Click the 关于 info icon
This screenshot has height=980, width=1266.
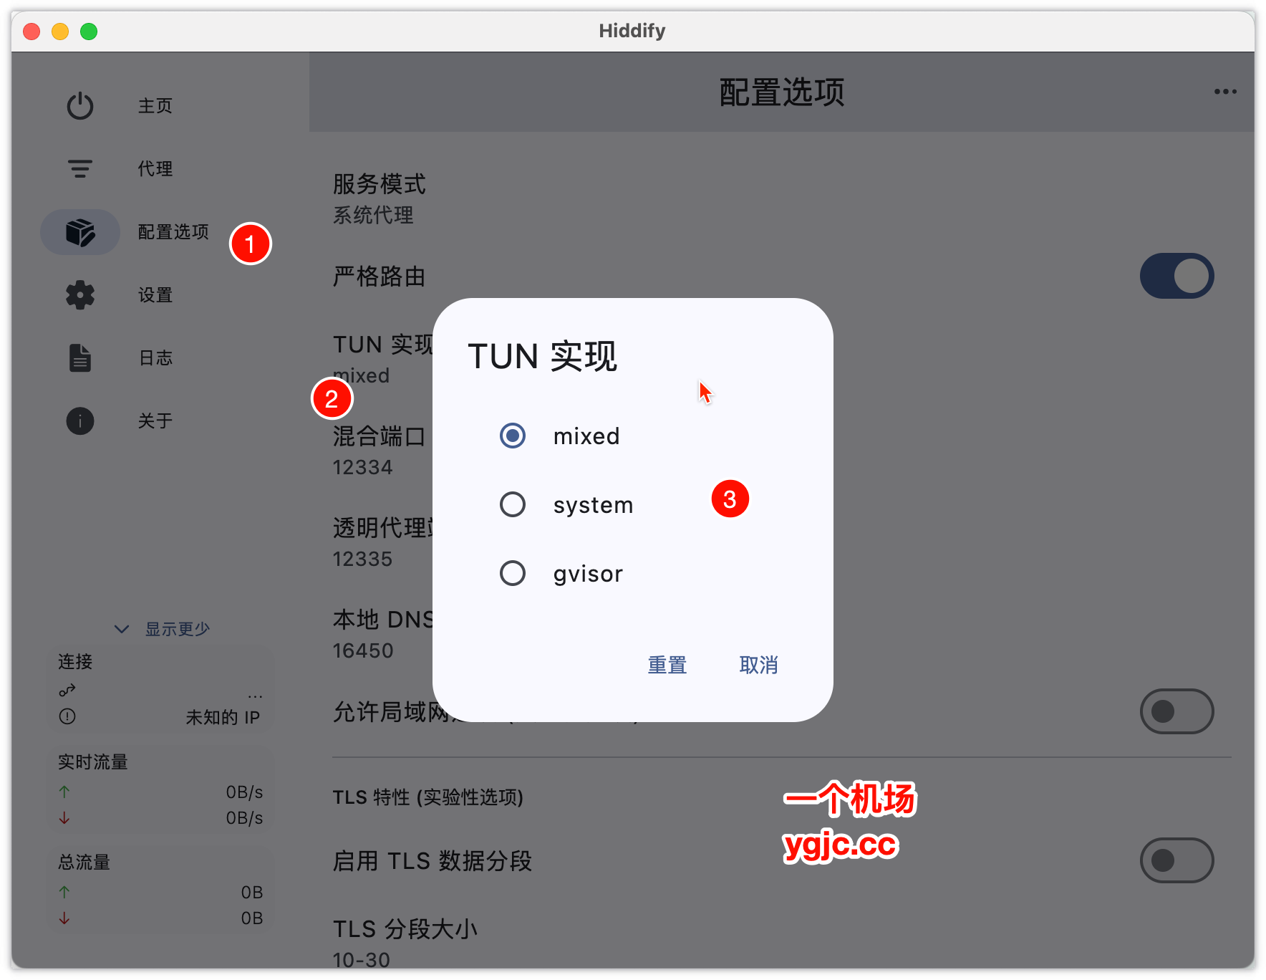[79, 421]
